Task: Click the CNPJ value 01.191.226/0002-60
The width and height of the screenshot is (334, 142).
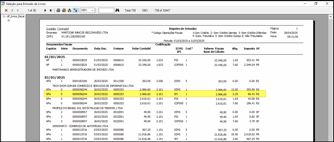Action: coord(73,36)
